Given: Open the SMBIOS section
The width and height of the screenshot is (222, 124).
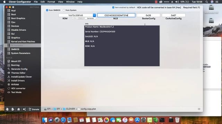Looking at the screenshot, I should (15, 49).
